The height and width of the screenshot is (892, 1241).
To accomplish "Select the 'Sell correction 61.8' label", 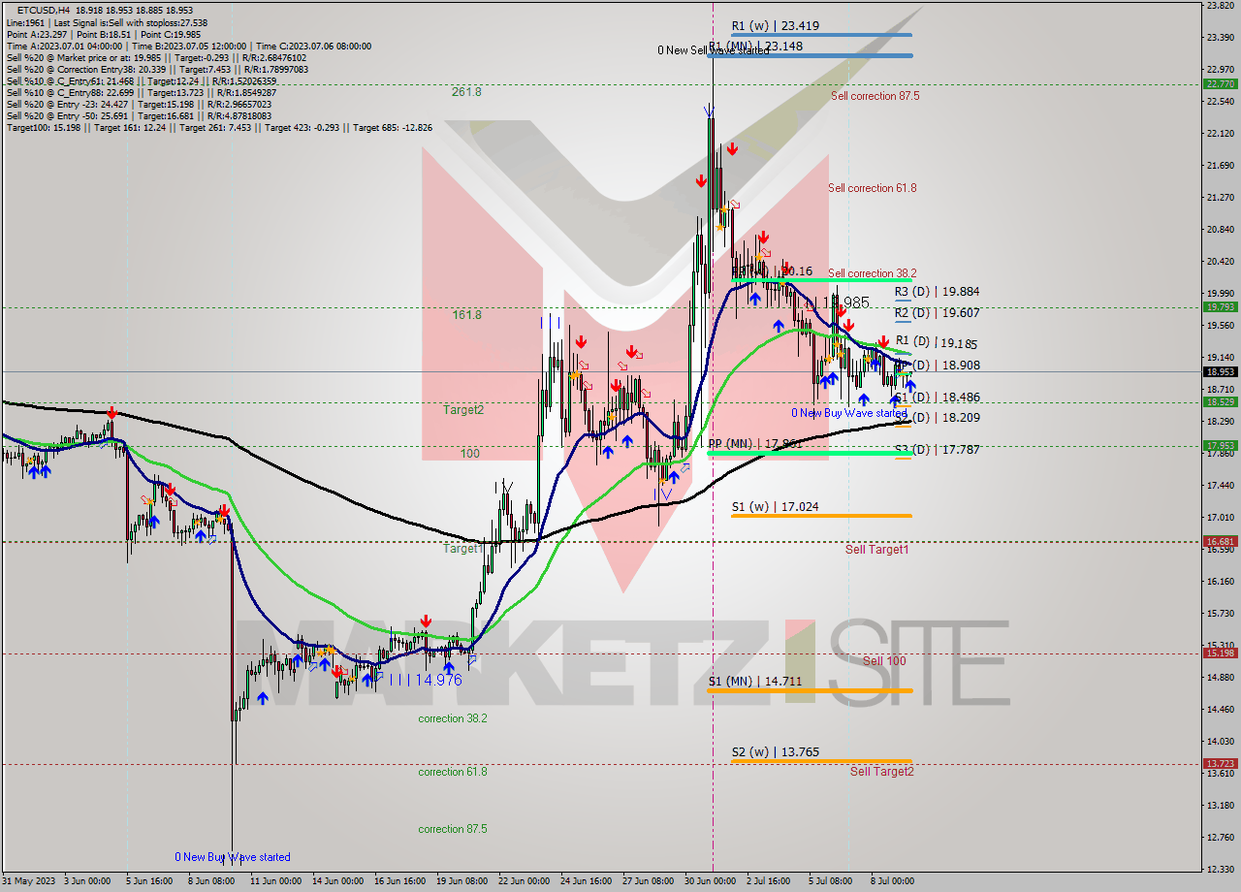I will point(872,188).
